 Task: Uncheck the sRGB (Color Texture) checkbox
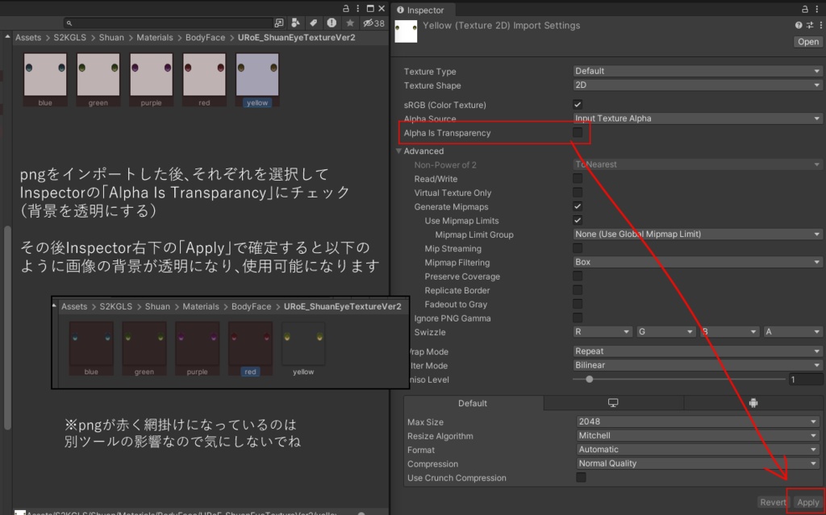tap(578, 105)
